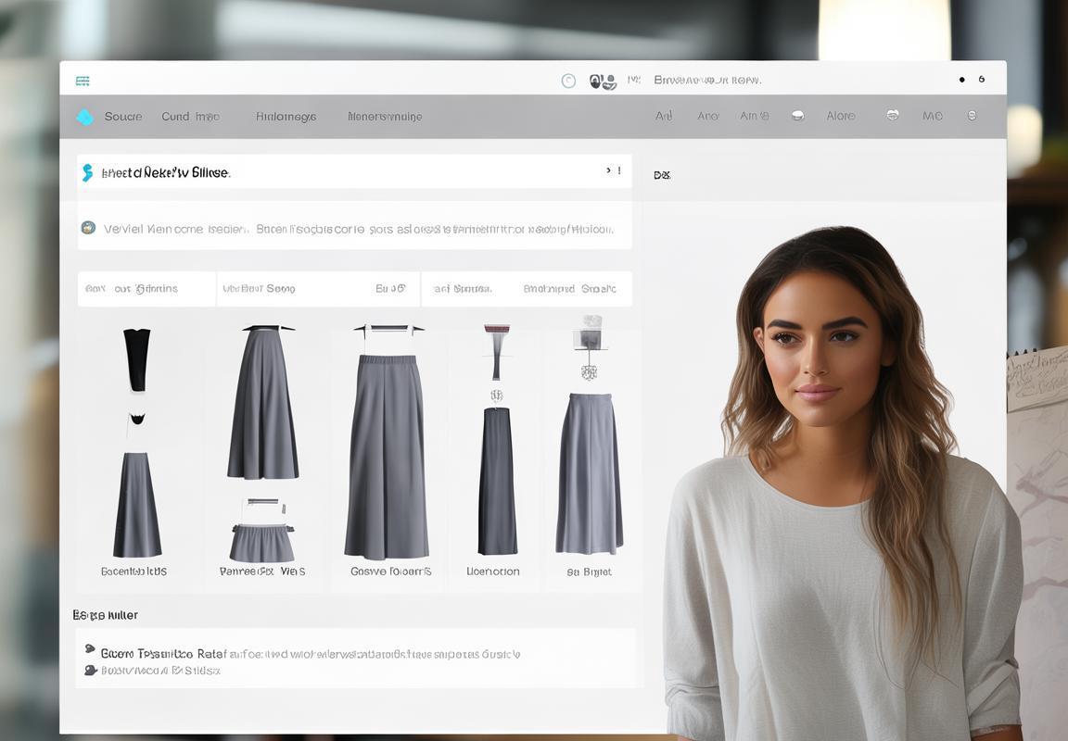The image size is (1068, 741).
Task: Click the chat bubble icon beside "Alore"
Action: [x=798, y=116]
